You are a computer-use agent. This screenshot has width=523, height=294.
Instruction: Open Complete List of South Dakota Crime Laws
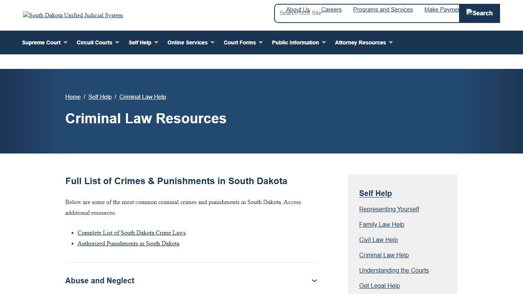pyautogui.click(x=131, y=232)
